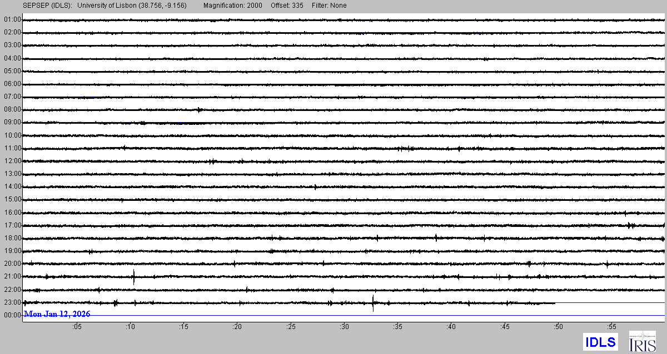Click the 23:00 hour row label
The image size is (667, 354).
12,302
